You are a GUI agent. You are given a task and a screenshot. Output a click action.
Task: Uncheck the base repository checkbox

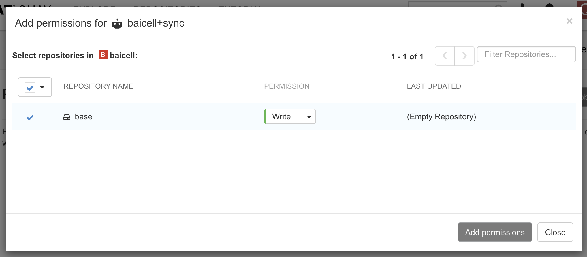30,117
